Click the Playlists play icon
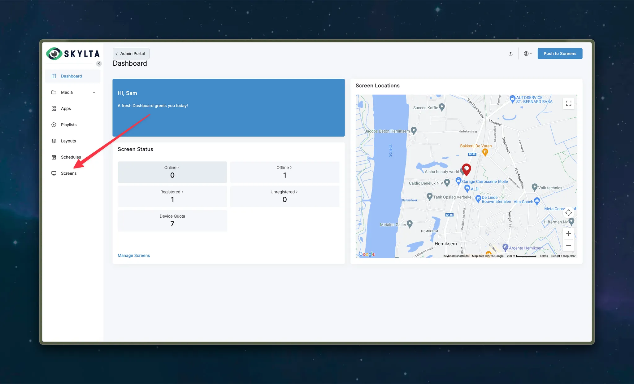 [54, 125]
